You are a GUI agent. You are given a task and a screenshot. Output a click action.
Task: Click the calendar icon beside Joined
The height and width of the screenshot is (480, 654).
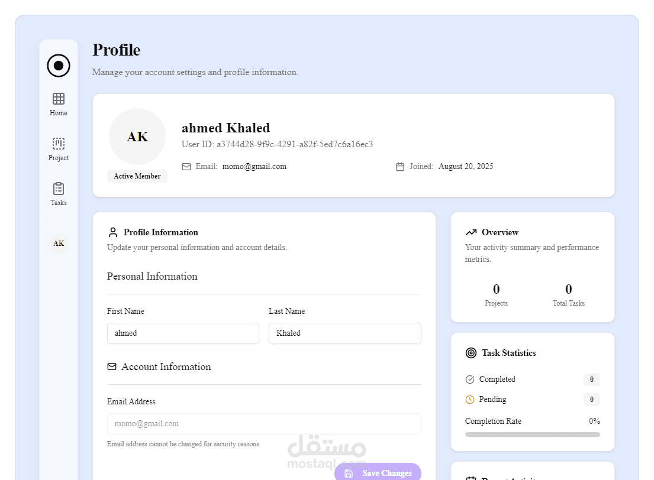click(x=400, y=167)
